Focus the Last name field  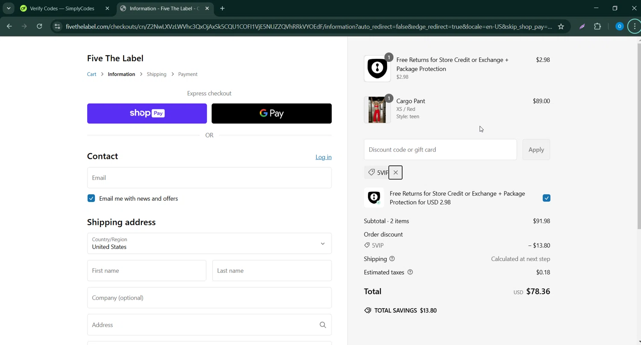click(272, 271)
